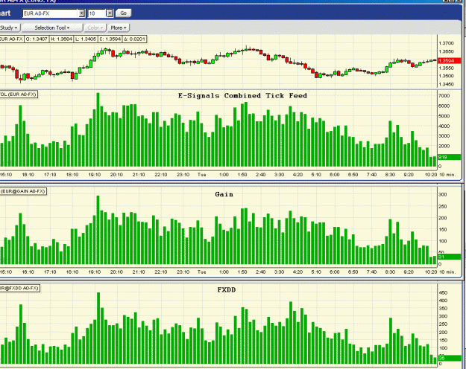Click the O: 1.3407 open value
The width and height of the screenshot is (466, 369).
pos(37,39)
